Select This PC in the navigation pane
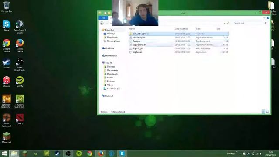 (x=107, y=63)
